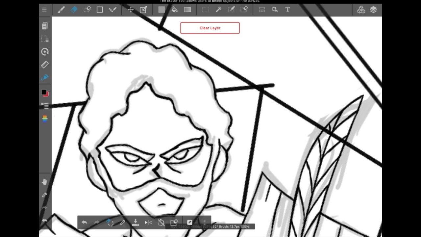Click Redo arrow in left sidebar
This screenshot has width=421, height=237.
[45, 208]
